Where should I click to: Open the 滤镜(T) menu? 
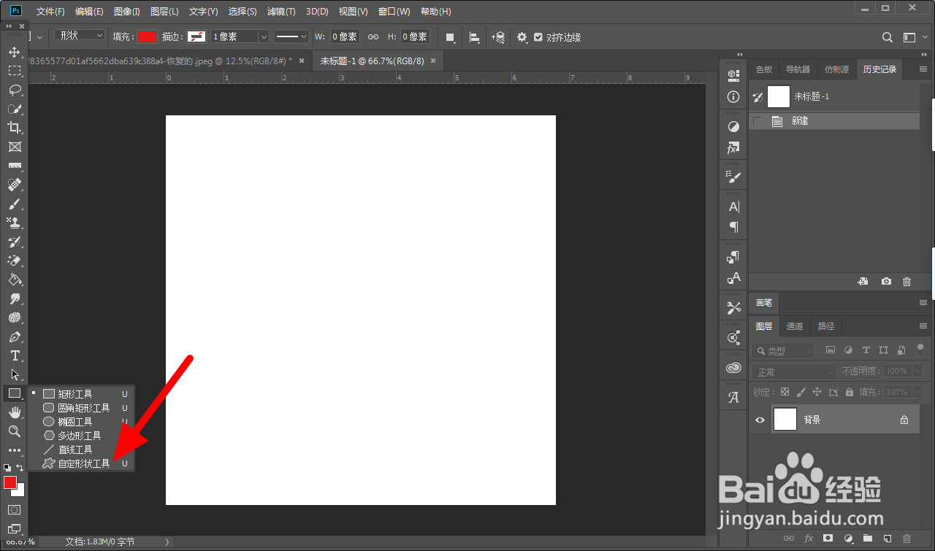[281, 12]
